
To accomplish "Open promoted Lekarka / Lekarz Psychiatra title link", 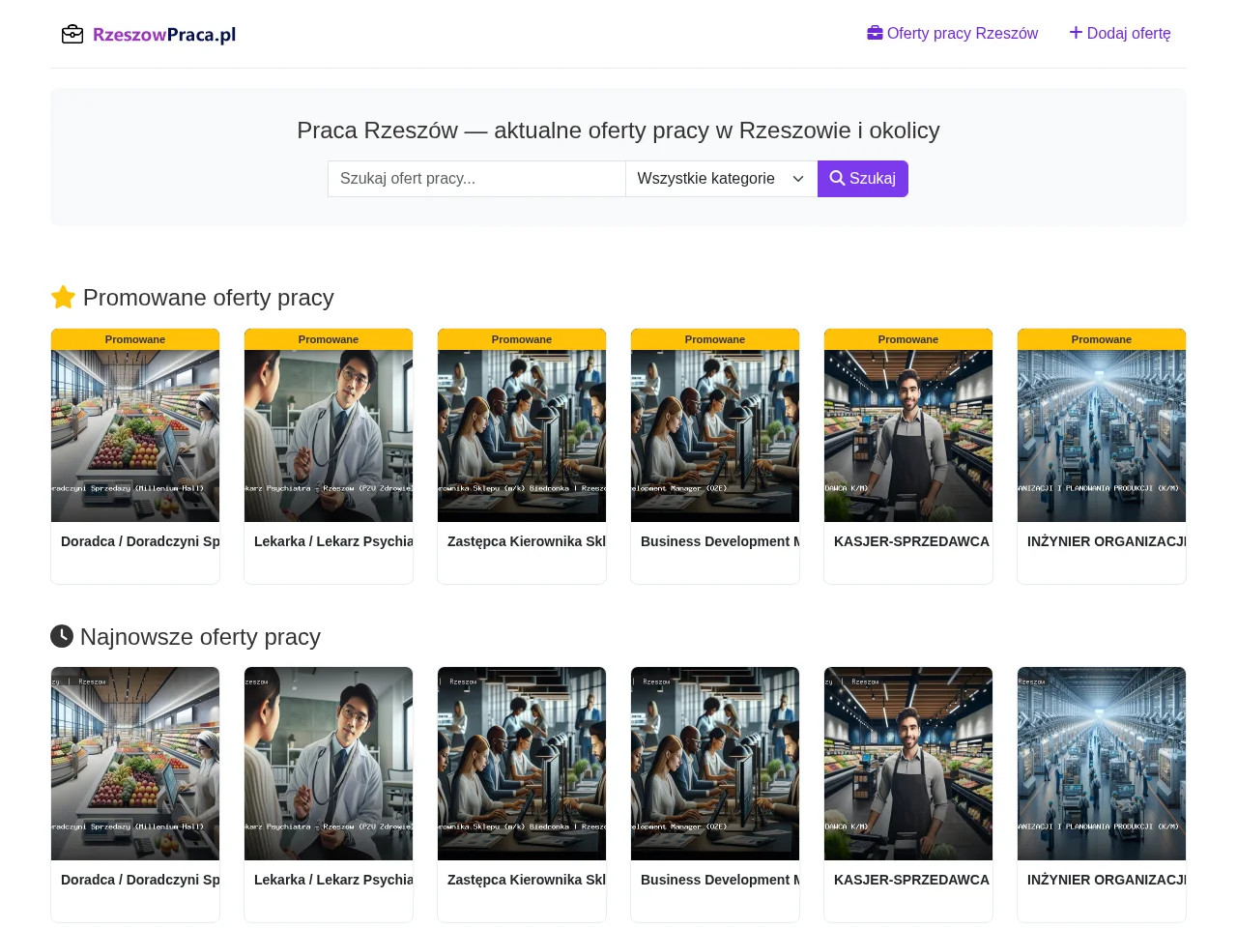I will point(333,541).
